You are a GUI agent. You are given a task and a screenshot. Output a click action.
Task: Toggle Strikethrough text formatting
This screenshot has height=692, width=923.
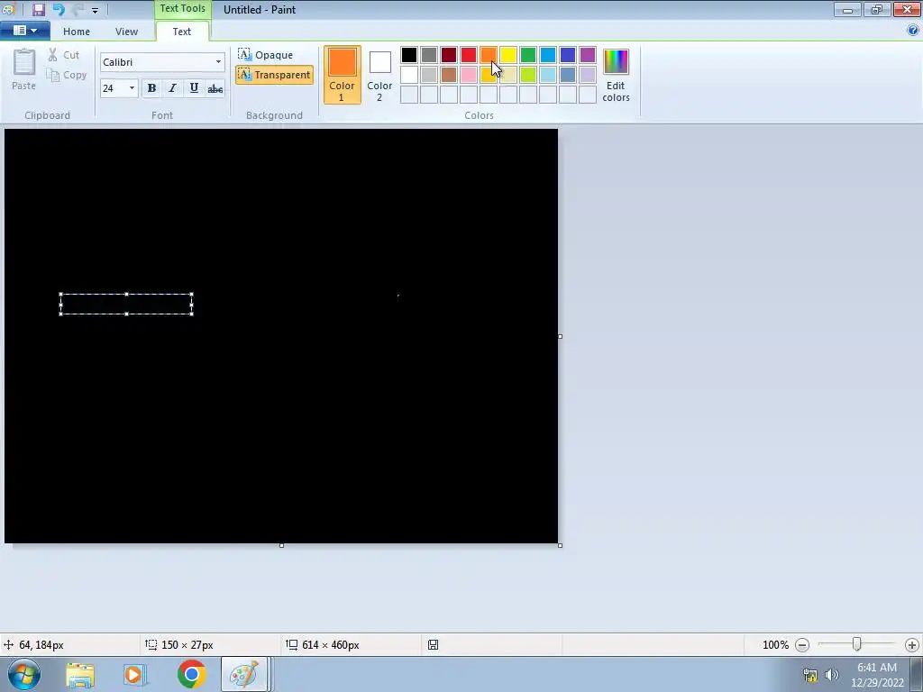click(215, 88)
